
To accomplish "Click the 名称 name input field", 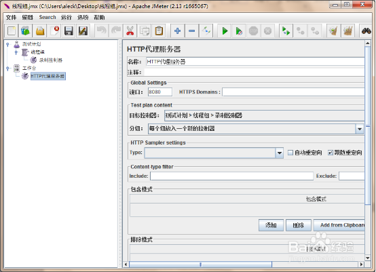I will pyautogui.click(x=255, y=62).
